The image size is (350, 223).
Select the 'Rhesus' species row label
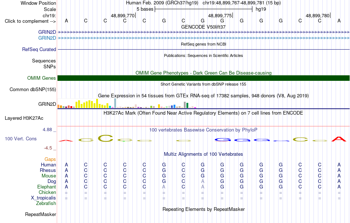pos(48,170)
